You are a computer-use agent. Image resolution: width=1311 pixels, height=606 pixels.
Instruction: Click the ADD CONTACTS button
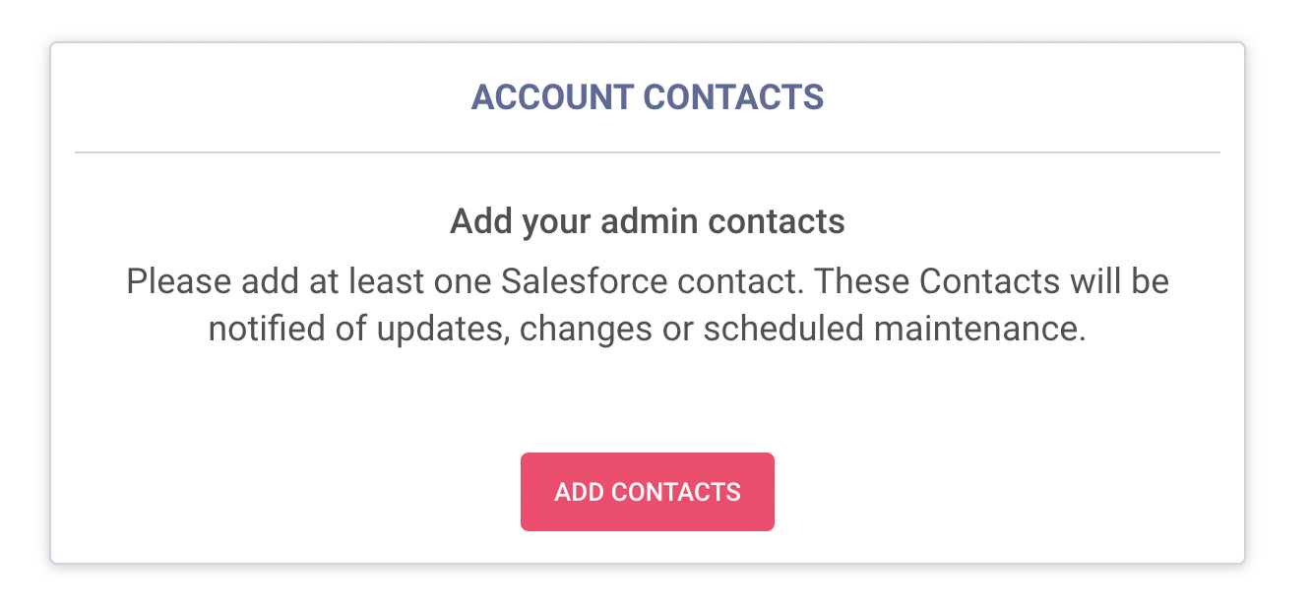pos(647,492)
